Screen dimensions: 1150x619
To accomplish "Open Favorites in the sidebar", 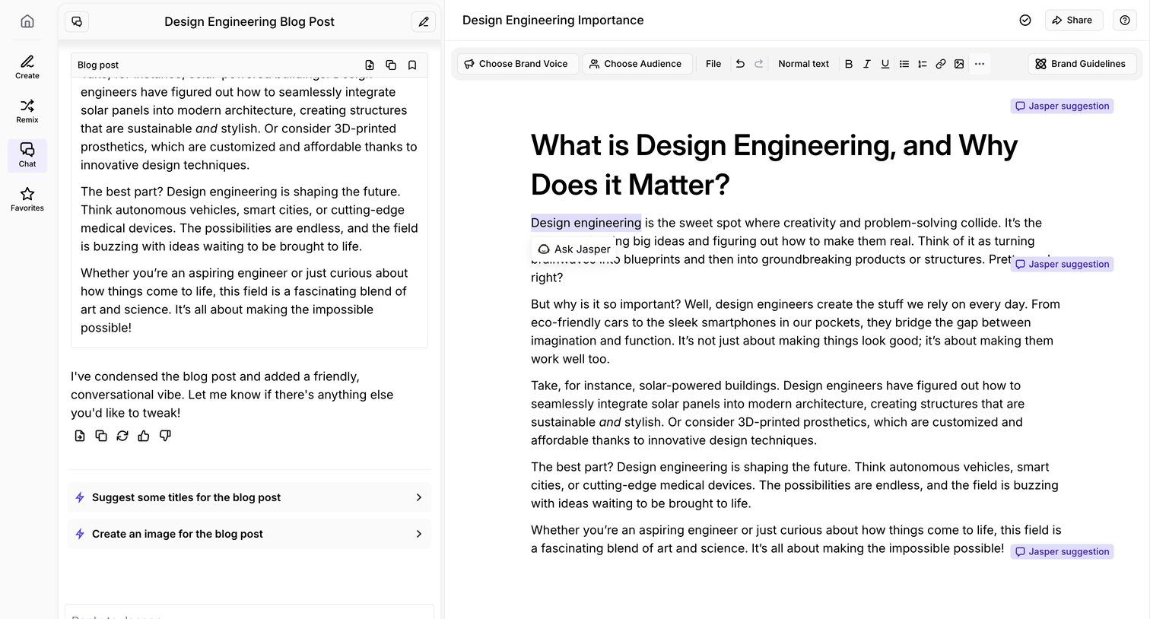I will coord(27,199).
